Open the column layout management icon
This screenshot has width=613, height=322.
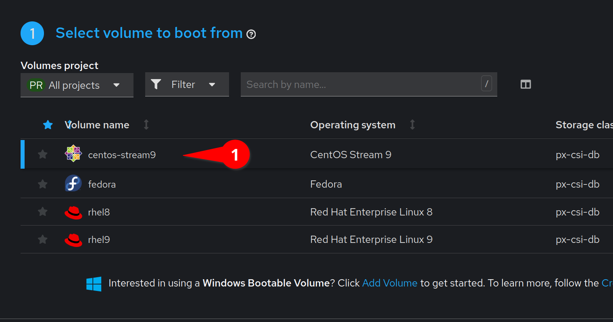525,84
